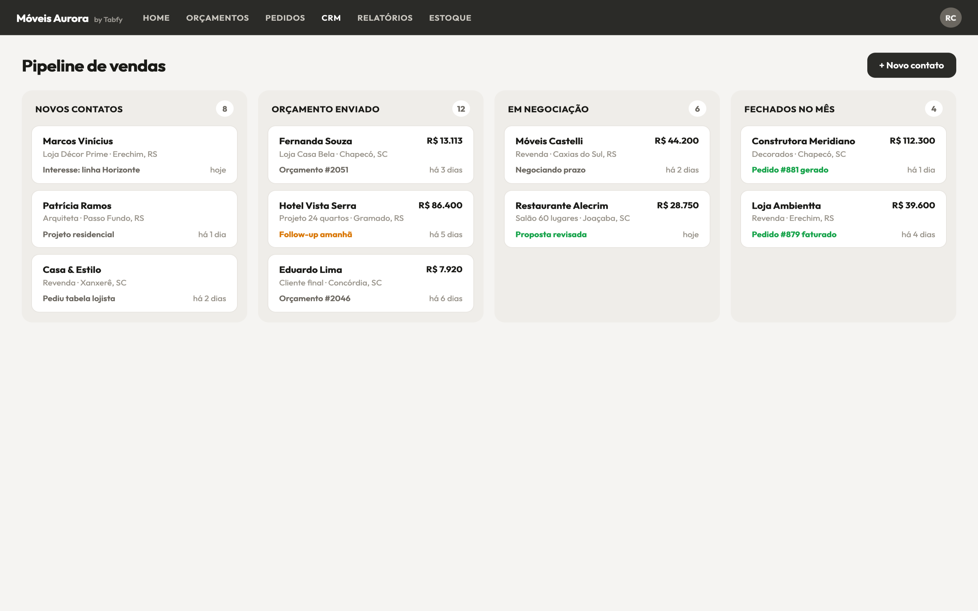Click Revenda · Caxias do Sul, RS
The image size is (978, 611).
click(566, 154)
